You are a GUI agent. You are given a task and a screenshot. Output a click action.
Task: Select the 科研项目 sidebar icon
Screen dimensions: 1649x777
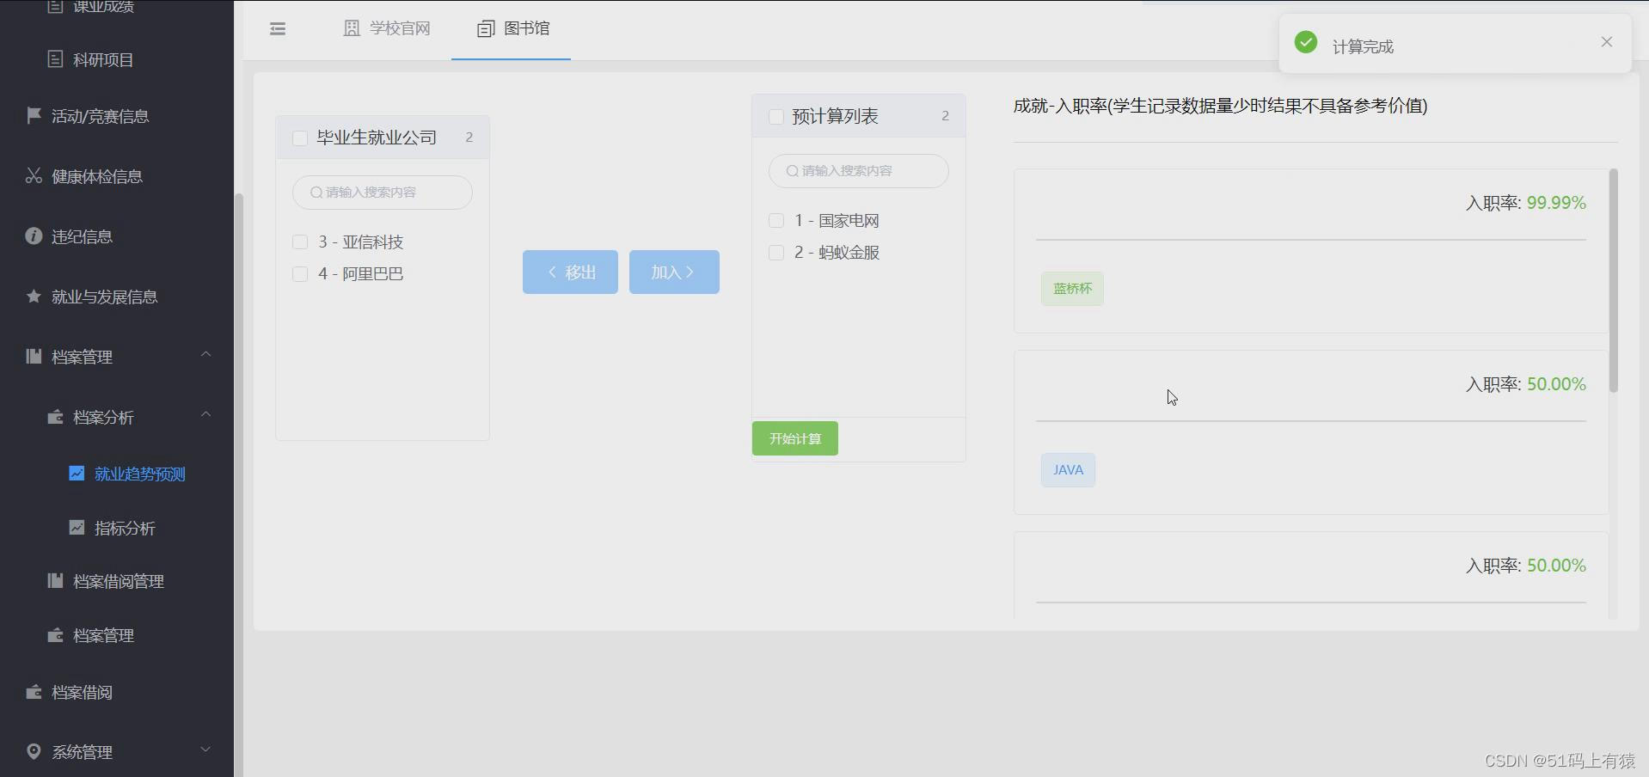(x=54, y=60)
